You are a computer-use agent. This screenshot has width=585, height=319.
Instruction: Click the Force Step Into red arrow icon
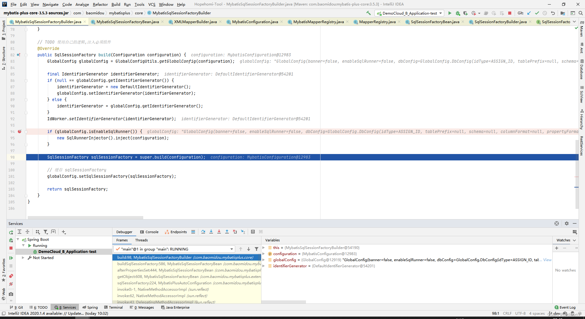tap(219, 232)
